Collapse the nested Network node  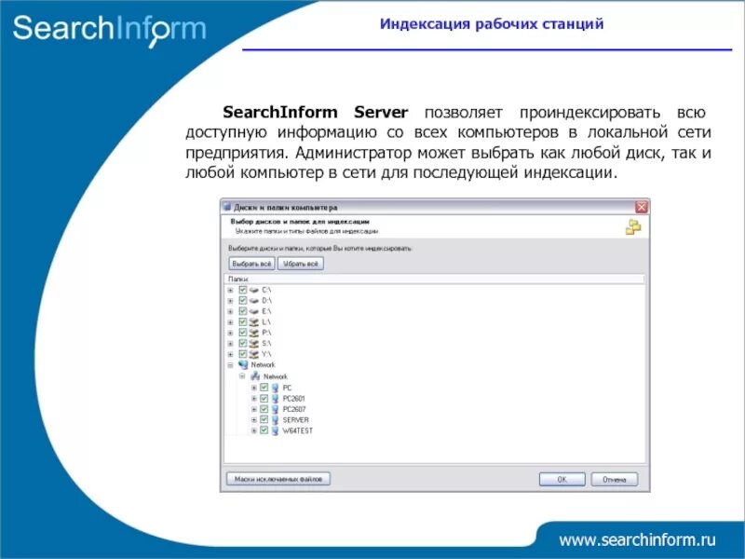(x=242, y=376)
